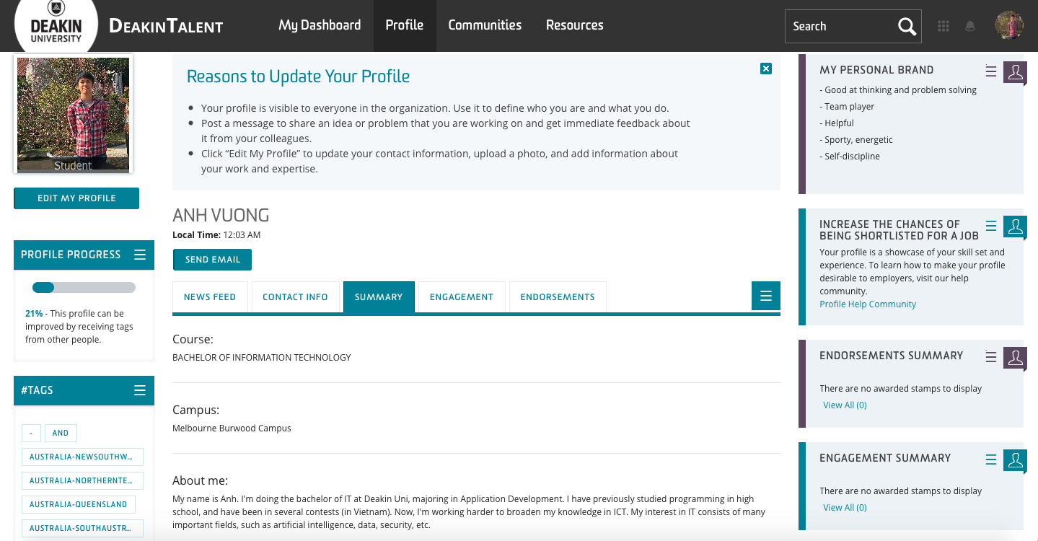Select the Summary tab
This screenshot has height=541, width=1038.
pos(379,296)
